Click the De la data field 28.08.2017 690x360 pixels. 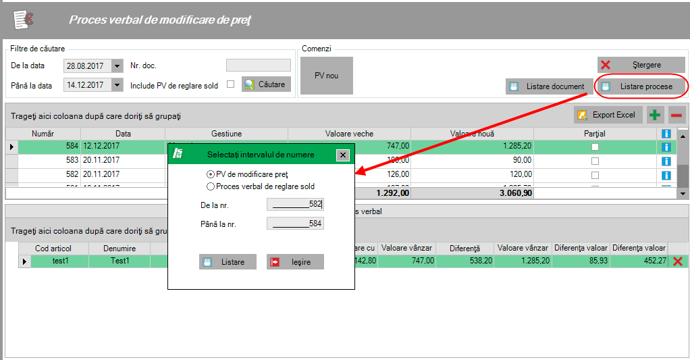[88, 66]
